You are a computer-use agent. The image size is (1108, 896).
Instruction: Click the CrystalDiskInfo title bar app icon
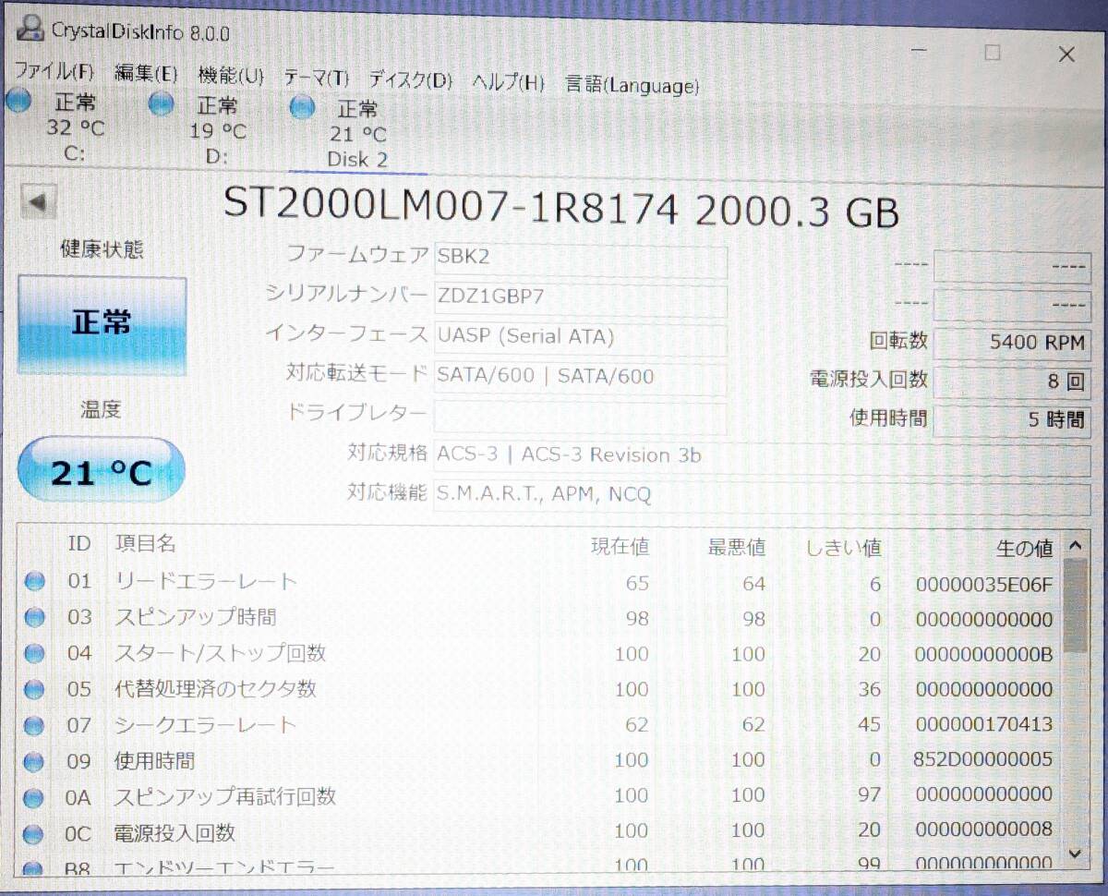point(30,30)
